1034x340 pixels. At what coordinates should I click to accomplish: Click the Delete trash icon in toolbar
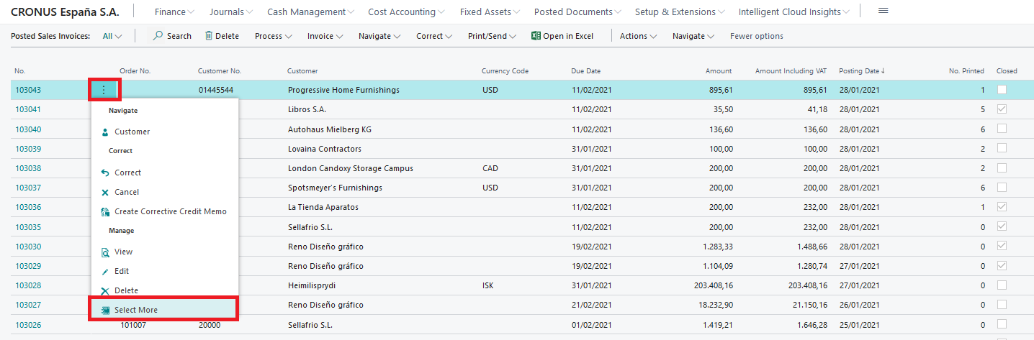pos(209,36)
